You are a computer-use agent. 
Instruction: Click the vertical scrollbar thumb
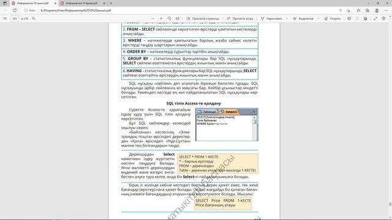click(x=390, y=204)
